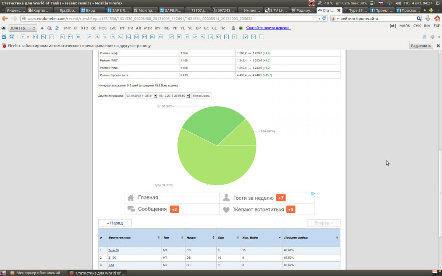The width and height of the screenshot is (442, 276).
Task: Enable the empty checkbox in toolbar
Action: (x=261, y=37)
